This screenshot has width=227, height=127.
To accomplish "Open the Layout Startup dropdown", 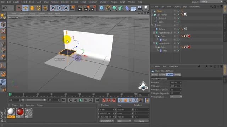I will tap(211, 2).
